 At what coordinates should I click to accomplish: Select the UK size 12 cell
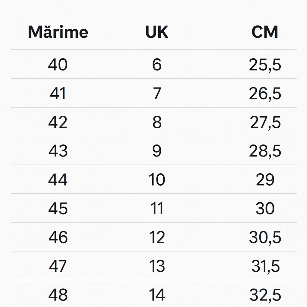[157, 237]
